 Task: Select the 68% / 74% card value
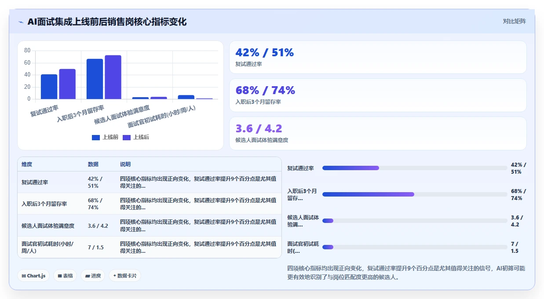click(x=265, y=90)
